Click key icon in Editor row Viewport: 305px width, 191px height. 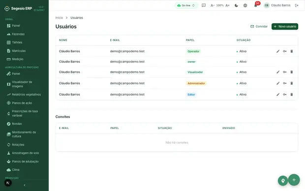click(285, 95)
